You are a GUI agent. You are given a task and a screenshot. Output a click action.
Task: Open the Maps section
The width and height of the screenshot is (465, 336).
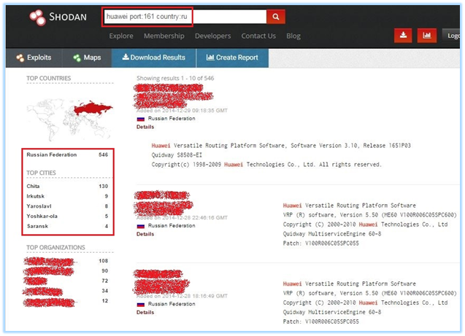(x=87, y=58)
